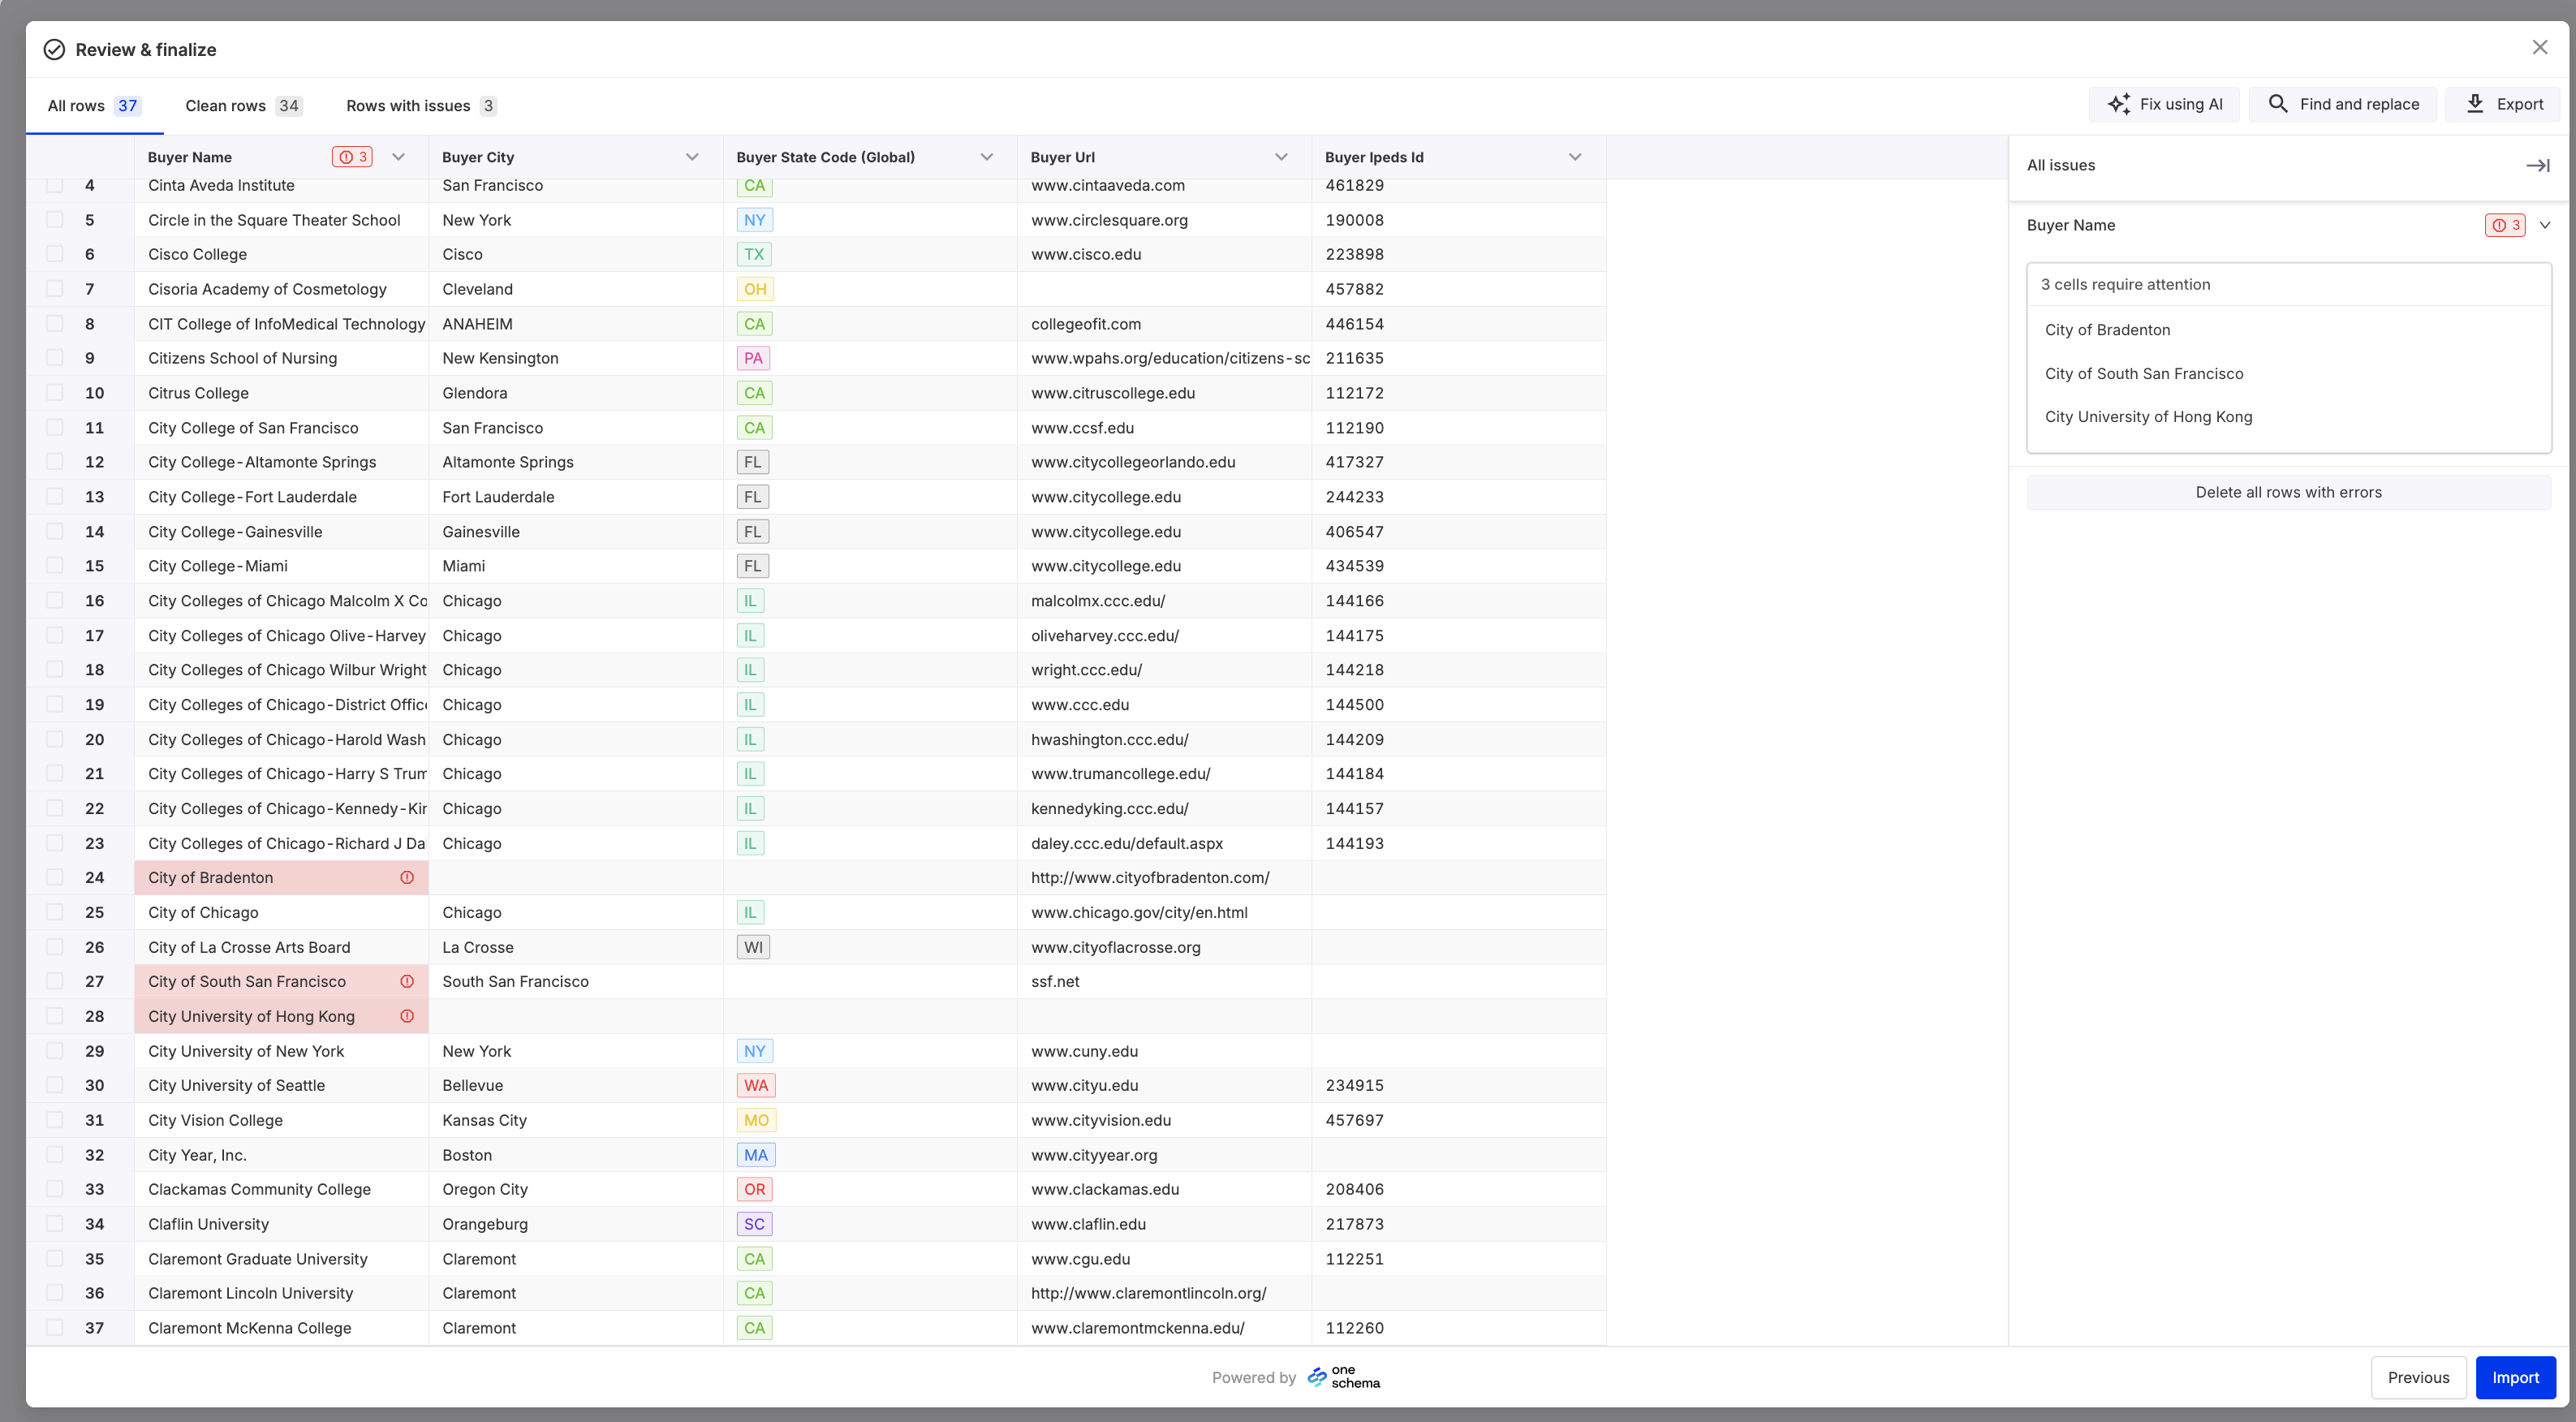
Task: Click the MO state tag for City Vision College
Action: click(x=756, y=1120)
